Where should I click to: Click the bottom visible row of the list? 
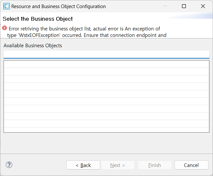tap(106, 130)
